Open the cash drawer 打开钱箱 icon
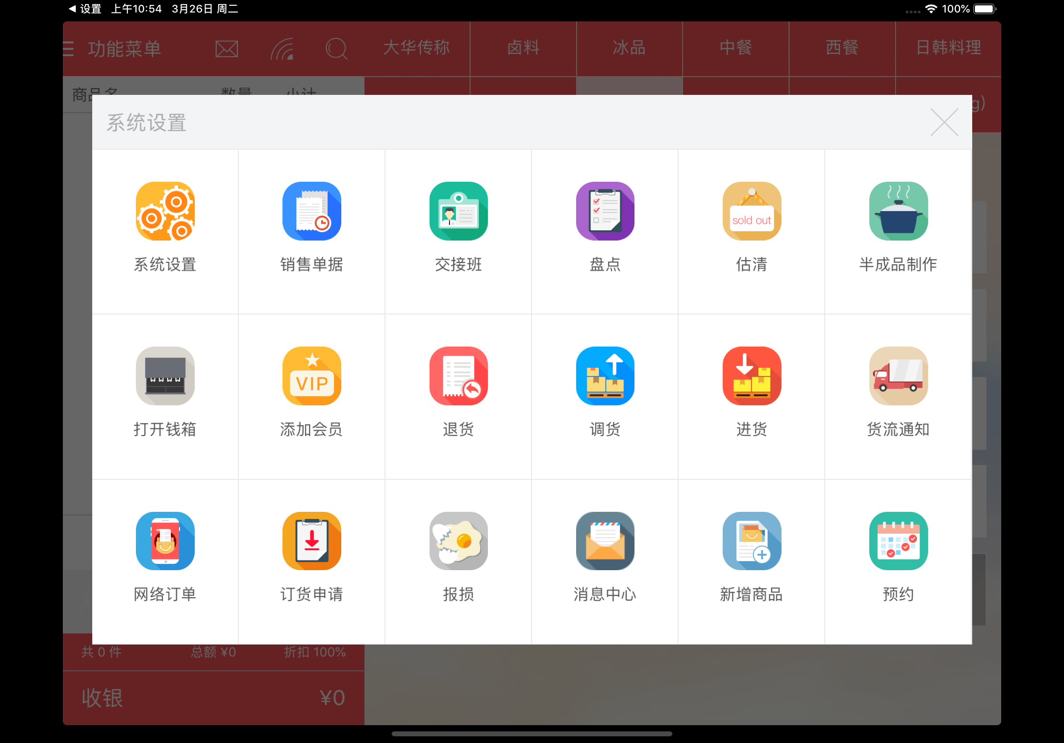Image resolution: width=1064 pixels, height=743 pixels. [x=165, y=376]
